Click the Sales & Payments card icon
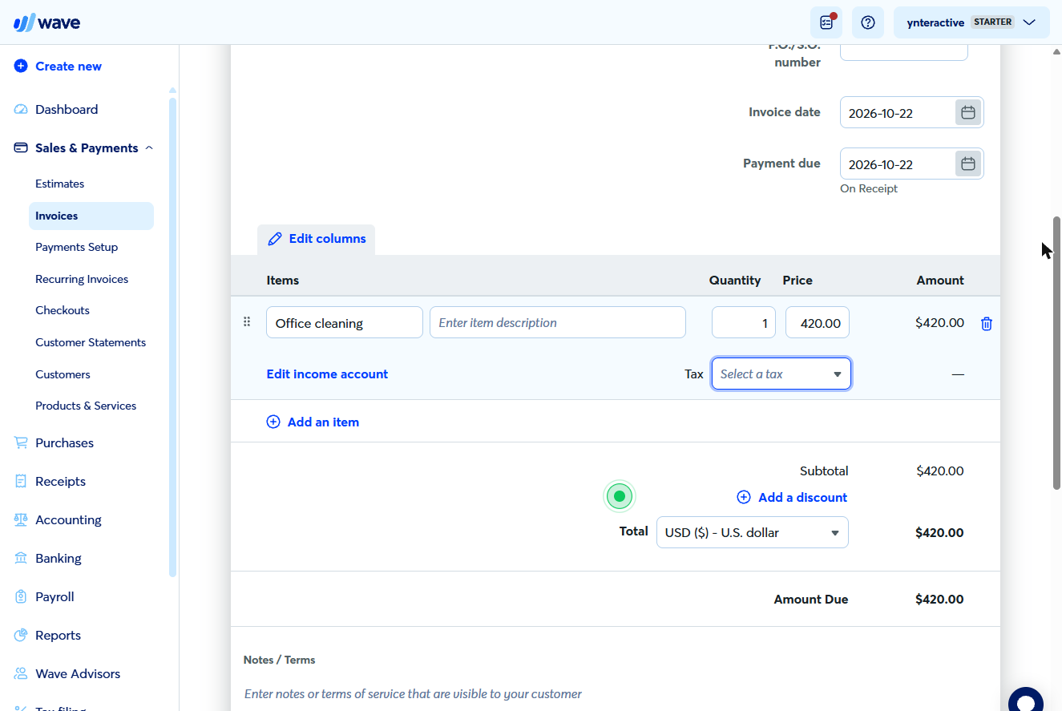Screen dimensions: 1062x711 pyautogui.click(x=21, y=148)
